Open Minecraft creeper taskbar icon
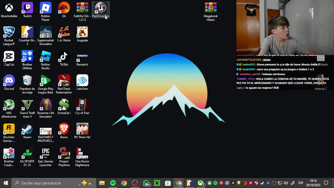This screenshot has width=334, height=188. 157,183
